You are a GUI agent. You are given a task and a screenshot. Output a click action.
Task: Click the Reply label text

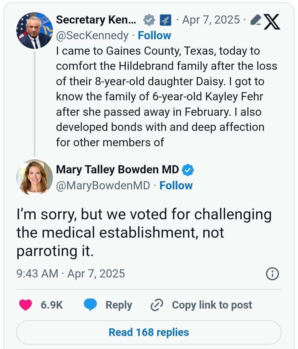119,305
